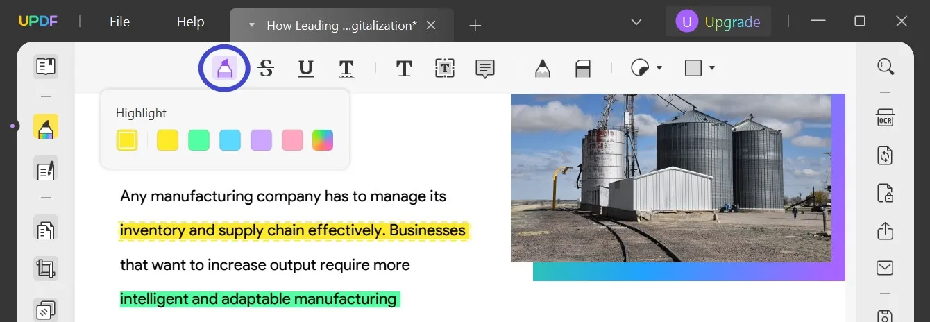Select the Squiggly underline tool
Viewport: 930px width, 322px height.
pos(346,68)
